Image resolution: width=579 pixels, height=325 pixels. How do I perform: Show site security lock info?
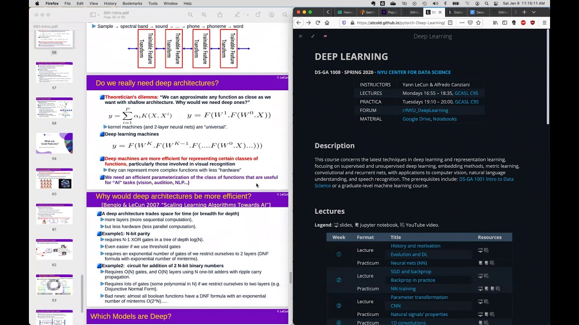point(352,23)
